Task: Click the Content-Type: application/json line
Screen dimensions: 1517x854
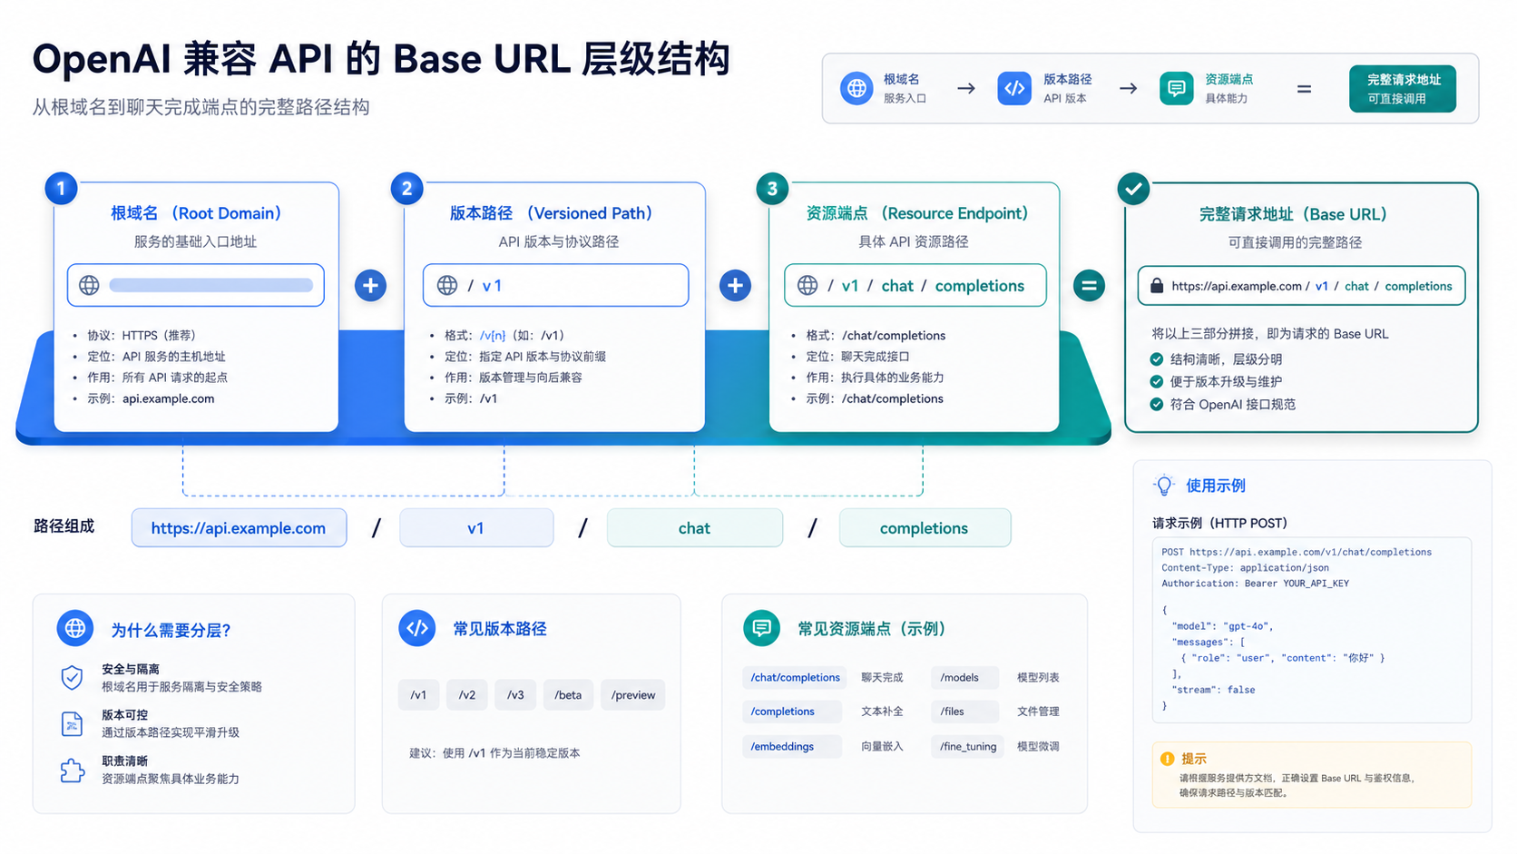Action: pyautogui.click(x=1245, y=567)
